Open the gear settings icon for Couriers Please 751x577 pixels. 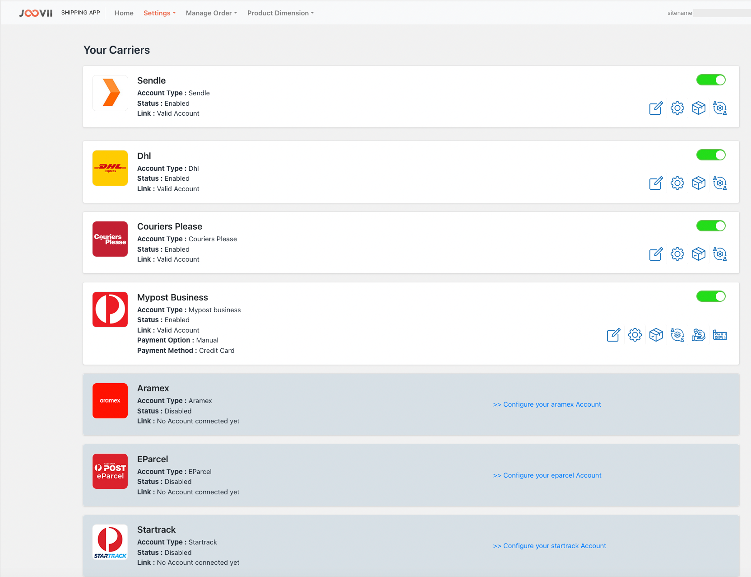pyautogui.click(x=677, y=254)
